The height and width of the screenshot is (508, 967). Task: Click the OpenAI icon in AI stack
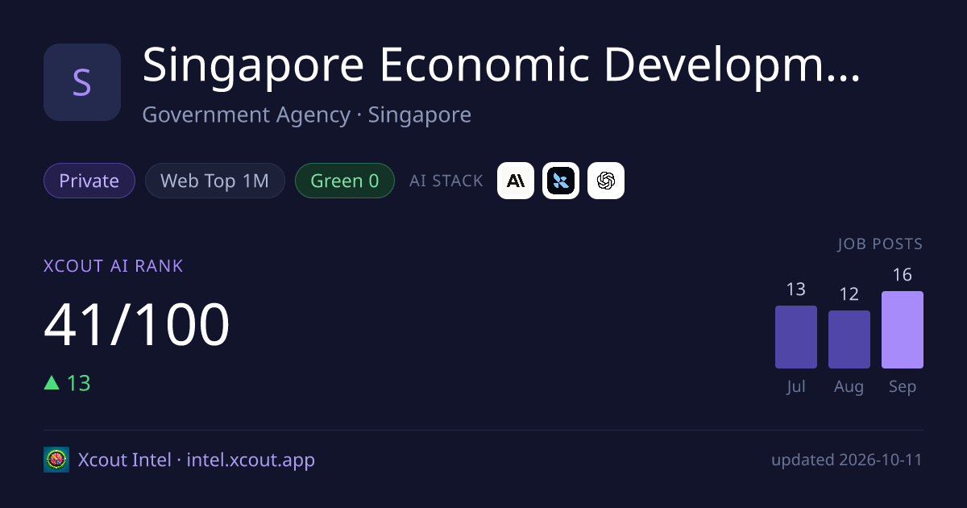[x=606, y=181]
